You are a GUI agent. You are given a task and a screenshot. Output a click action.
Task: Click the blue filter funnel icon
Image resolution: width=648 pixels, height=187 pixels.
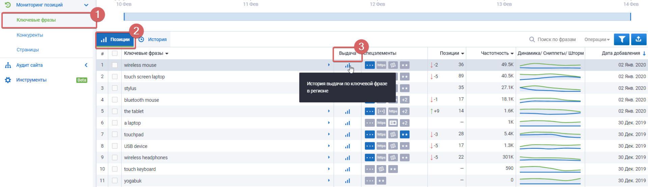(x=621, y=39)
